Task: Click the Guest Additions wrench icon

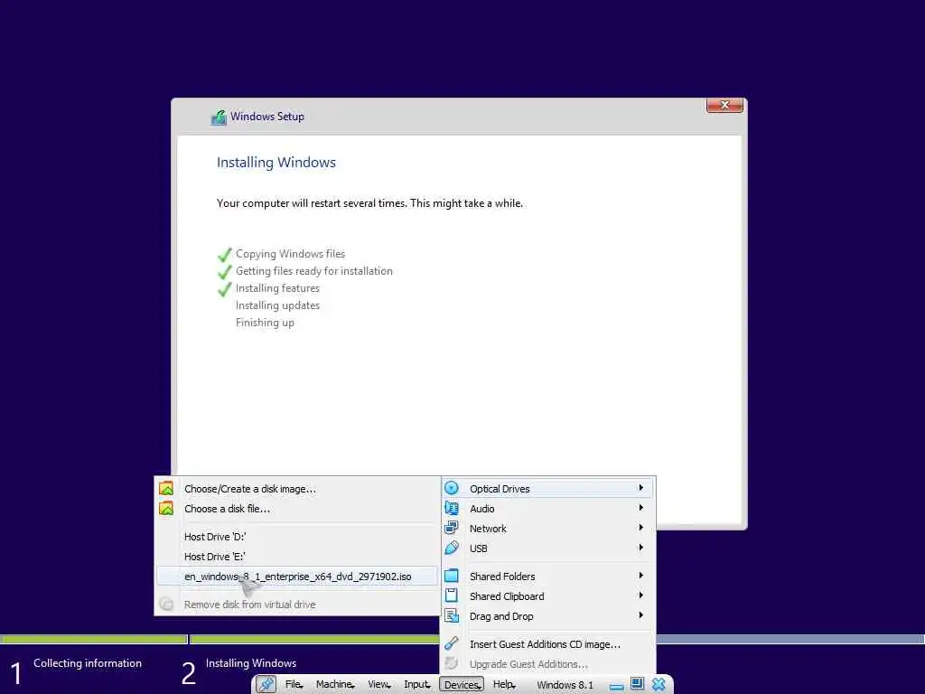Action: tap(452, 643)
